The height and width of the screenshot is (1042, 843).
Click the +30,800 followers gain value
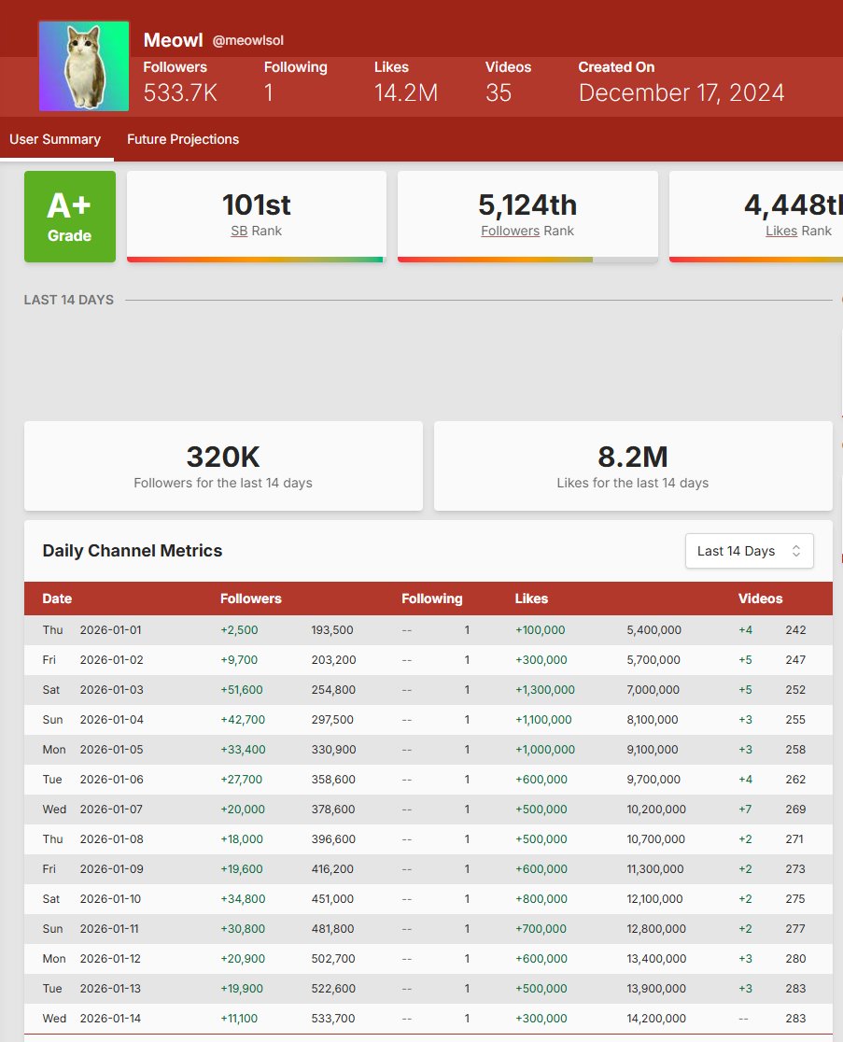click(x=243, y=929)
